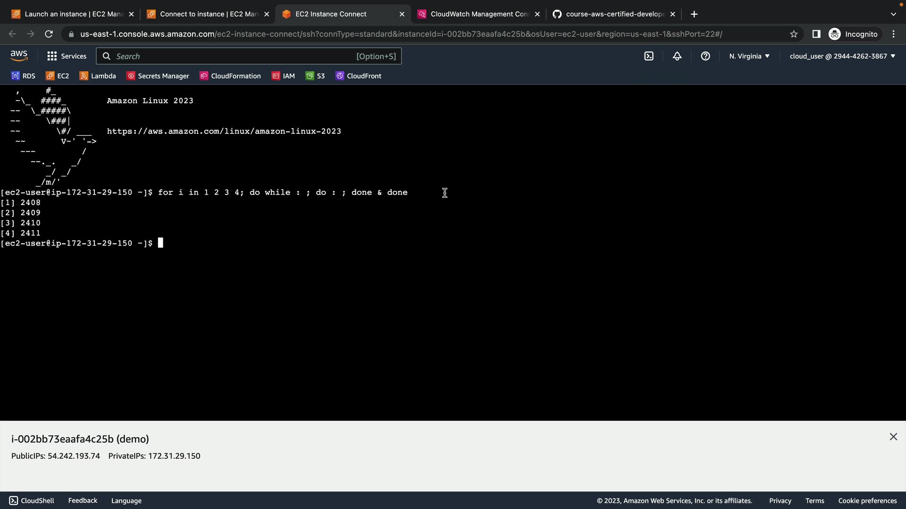Open the Chrome side panel icon

(x=816, y=34)
